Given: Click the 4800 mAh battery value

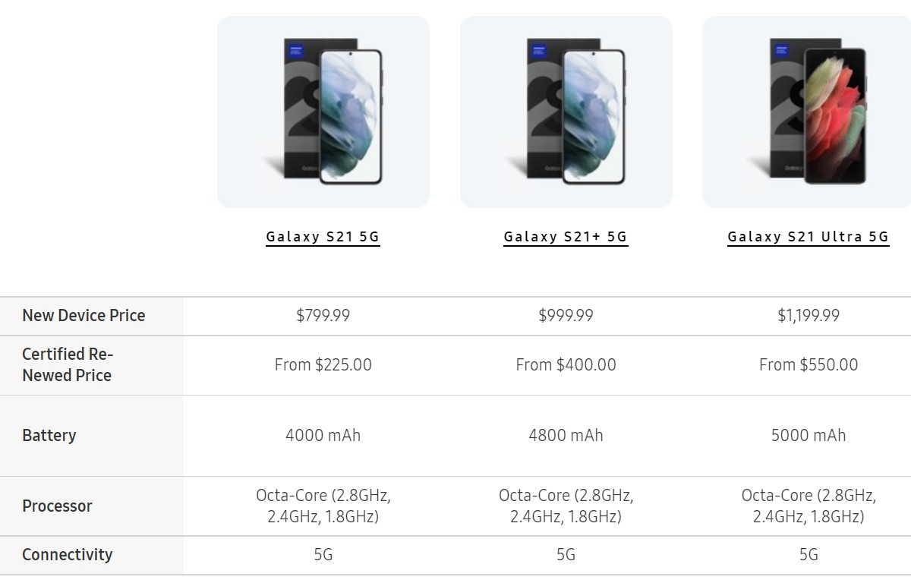Looking at the screenshot, I should point(566,436).
